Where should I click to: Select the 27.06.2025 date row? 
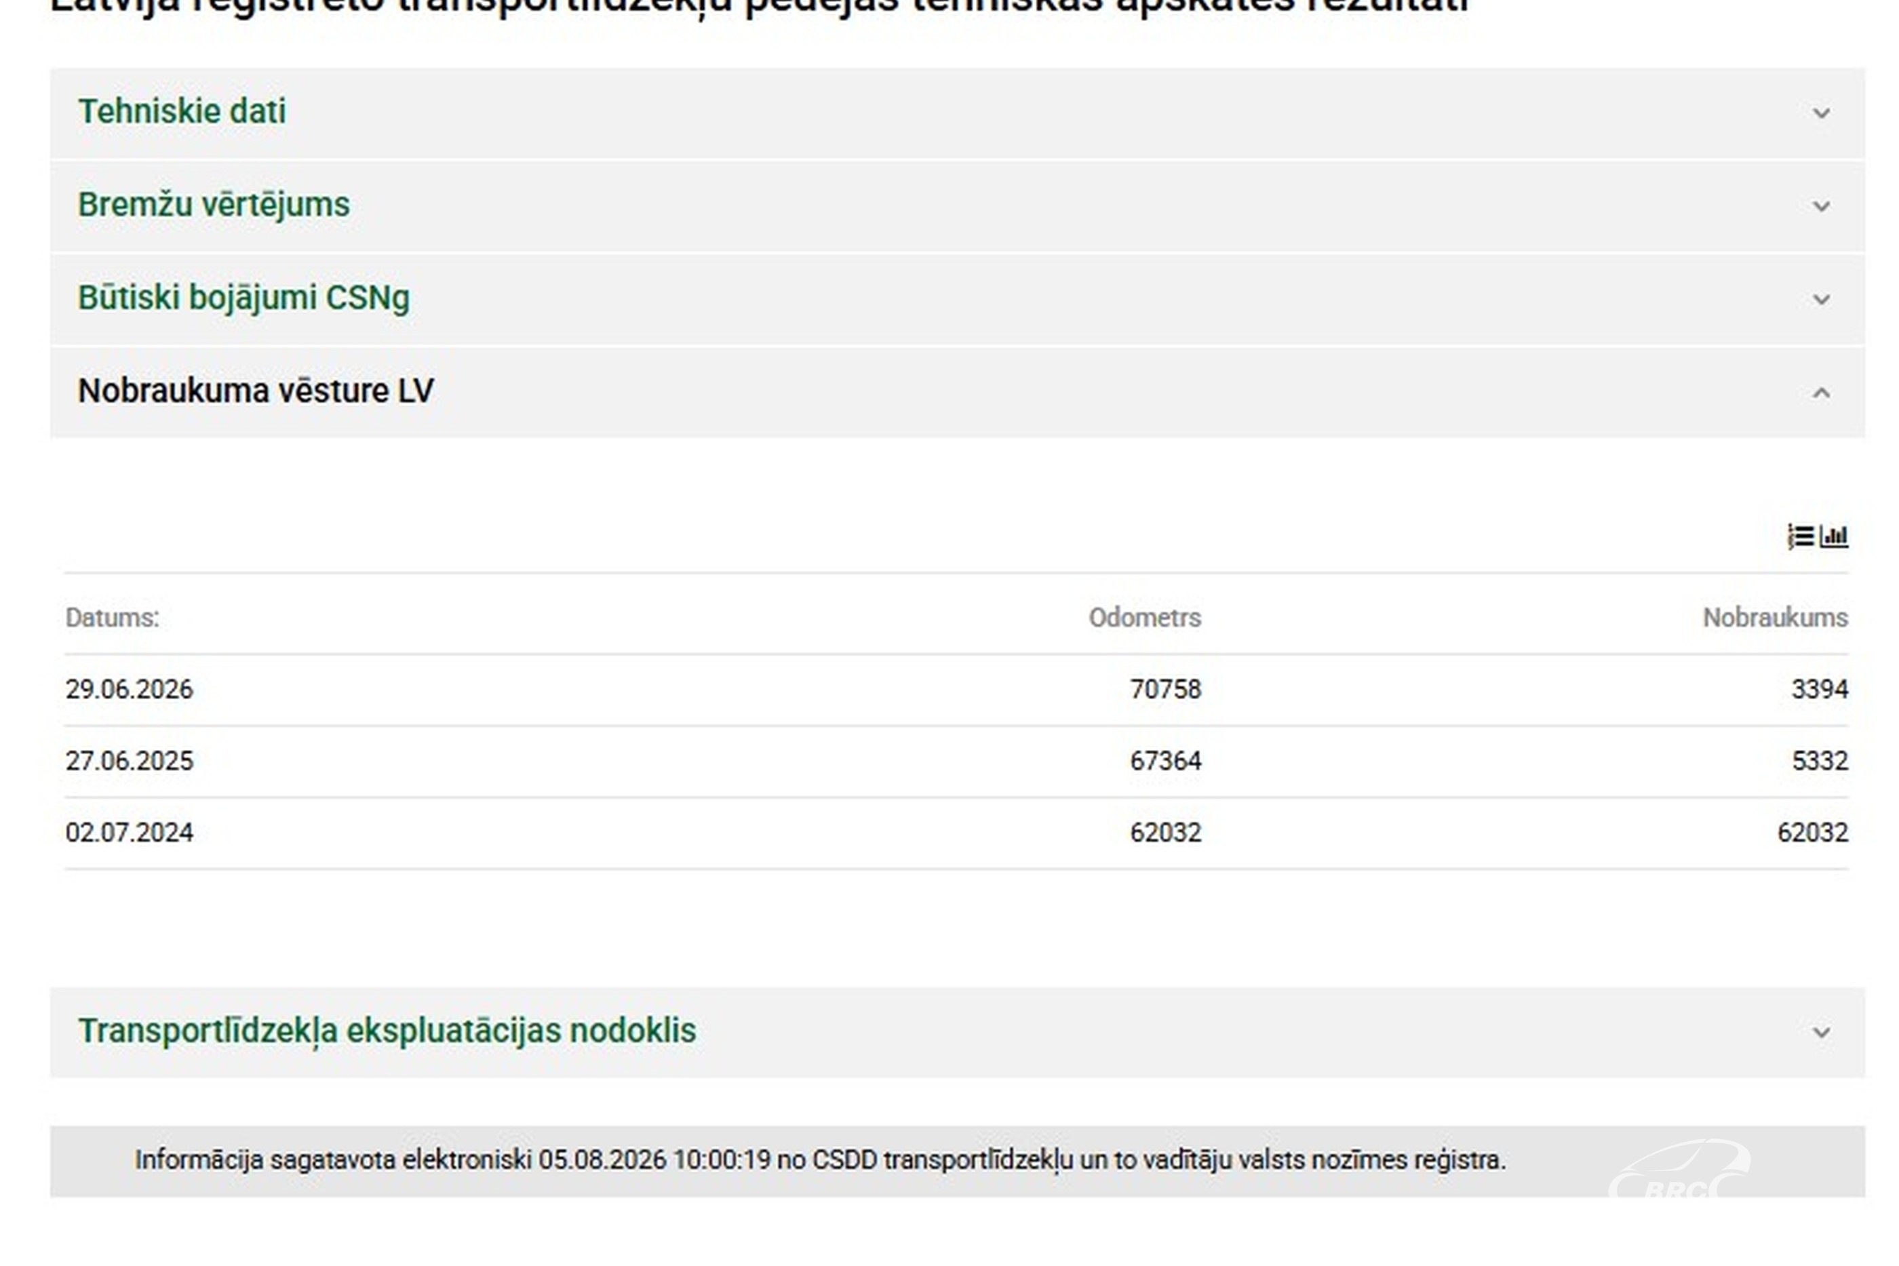coord(957,761)
